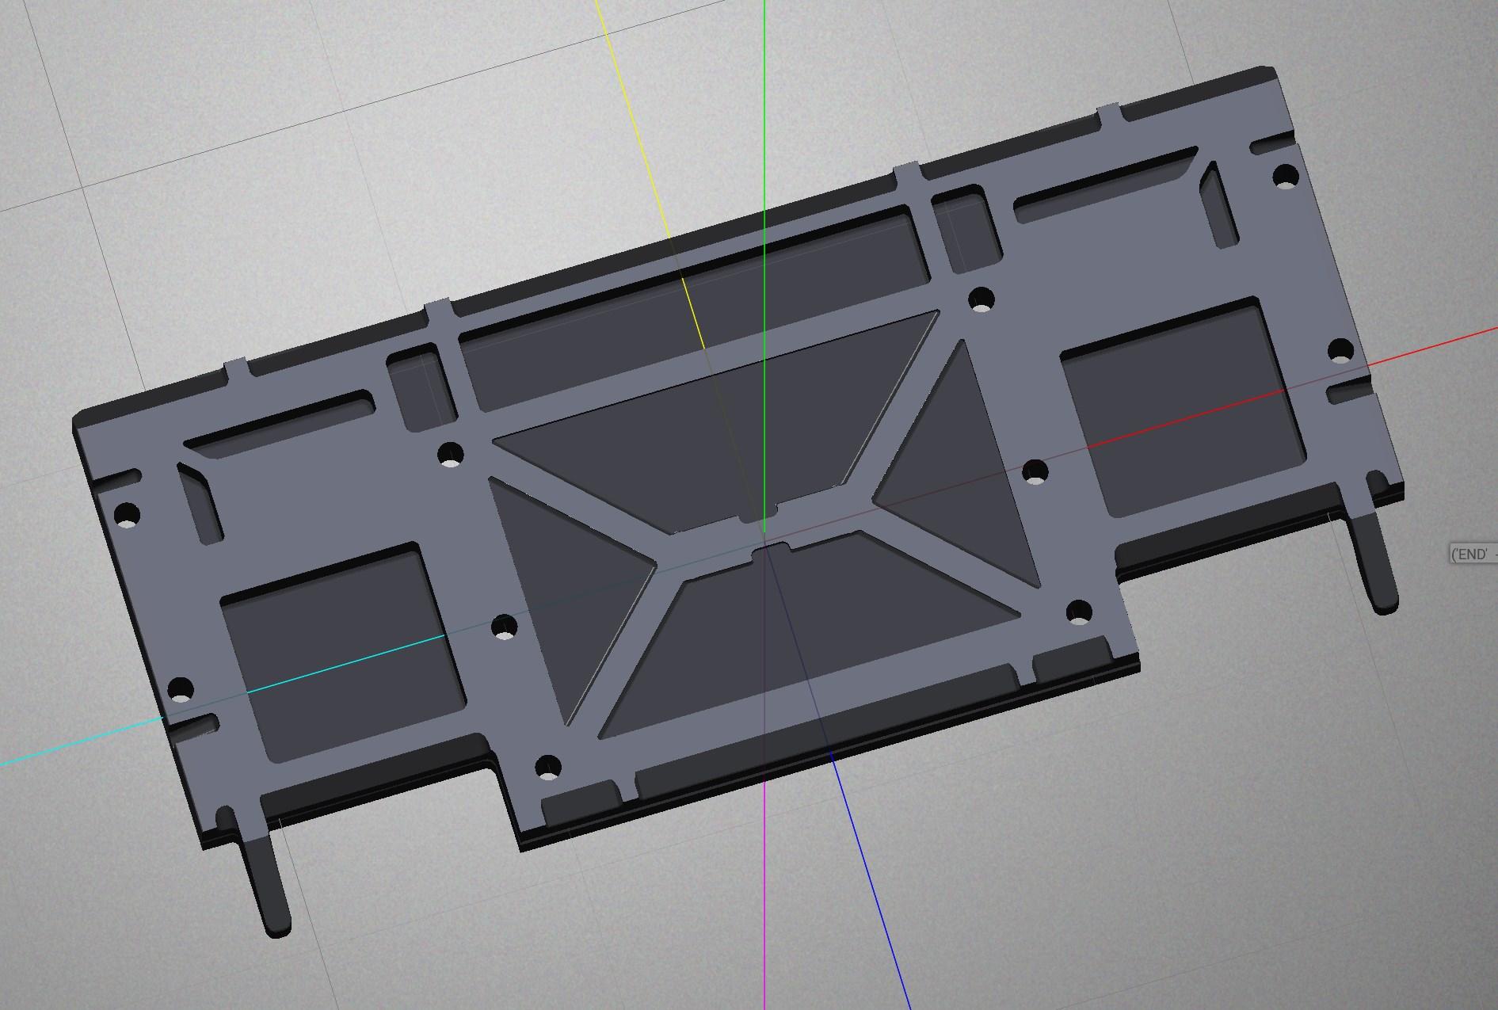Select the red axis line
Screen dimensions: 1498x1010
click(x=1434, y=356)
